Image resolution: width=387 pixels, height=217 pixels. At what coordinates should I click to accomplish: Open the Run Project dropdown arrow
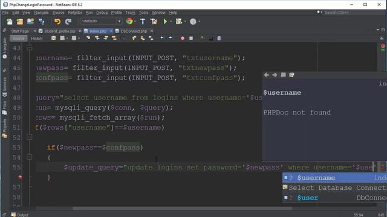pyautogui.click(x=171, y=22)
